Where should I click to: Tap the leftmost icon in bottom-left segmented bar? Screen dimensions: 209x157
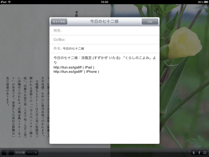tap(8, 152)
